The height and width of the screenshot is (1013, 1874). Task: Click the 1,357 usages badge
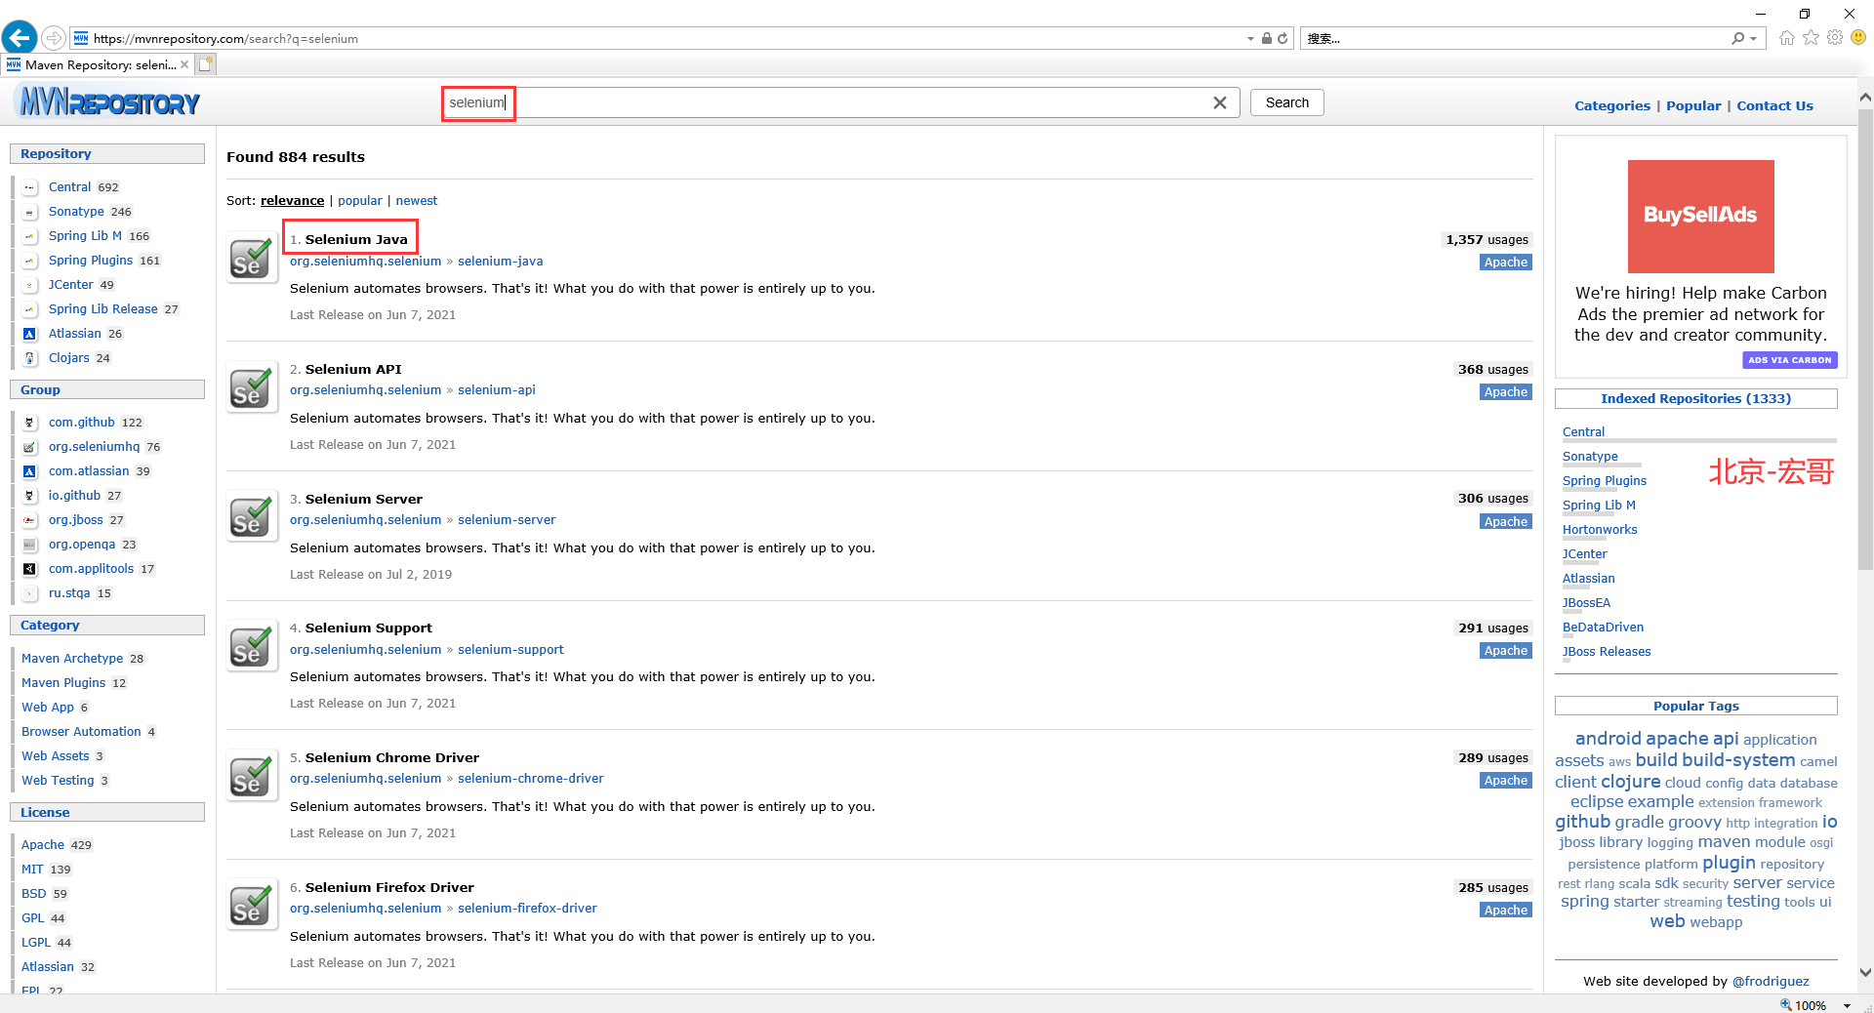(x=1487, y=239)
